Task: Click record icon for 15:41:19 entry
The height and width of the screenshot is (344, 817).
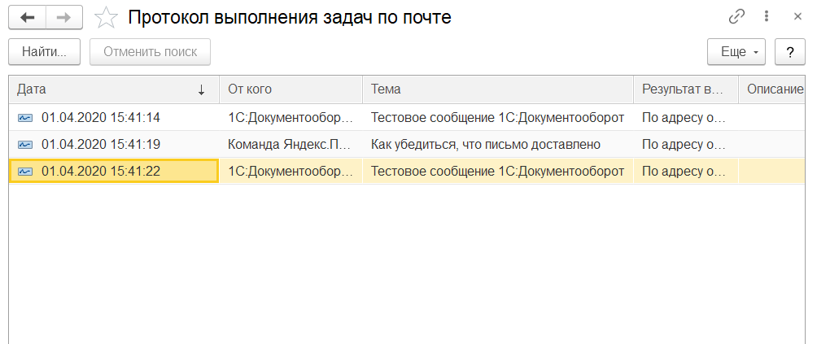Action: click(25, 145)
